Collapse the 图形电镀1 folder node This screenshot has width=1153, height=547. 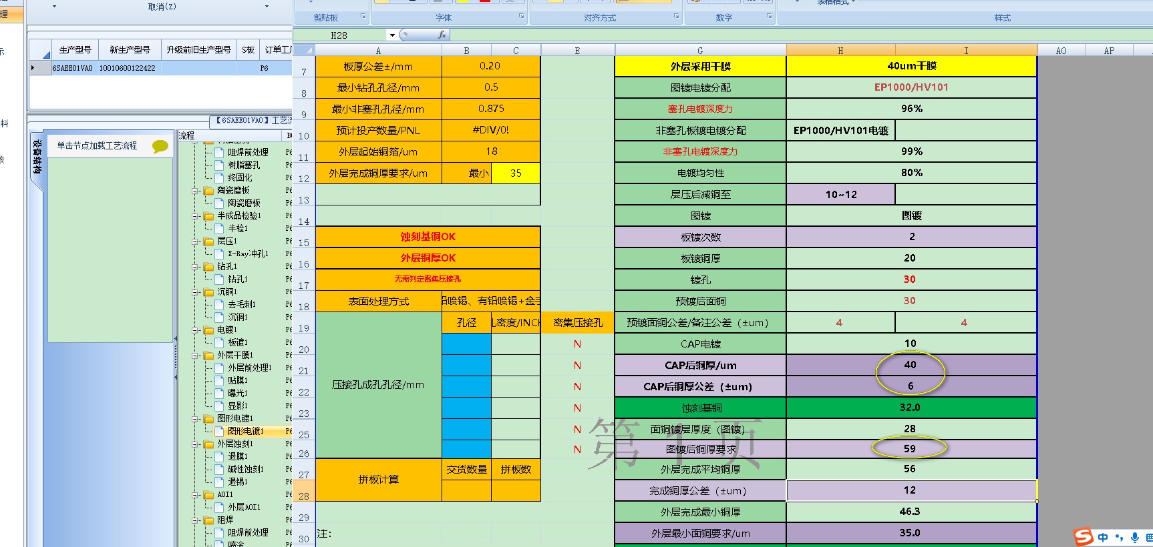(196, 419)
